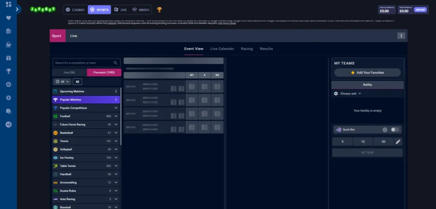Toggle the Quick Bet switch
The image size is (436, 209).
tap(395, 130)
